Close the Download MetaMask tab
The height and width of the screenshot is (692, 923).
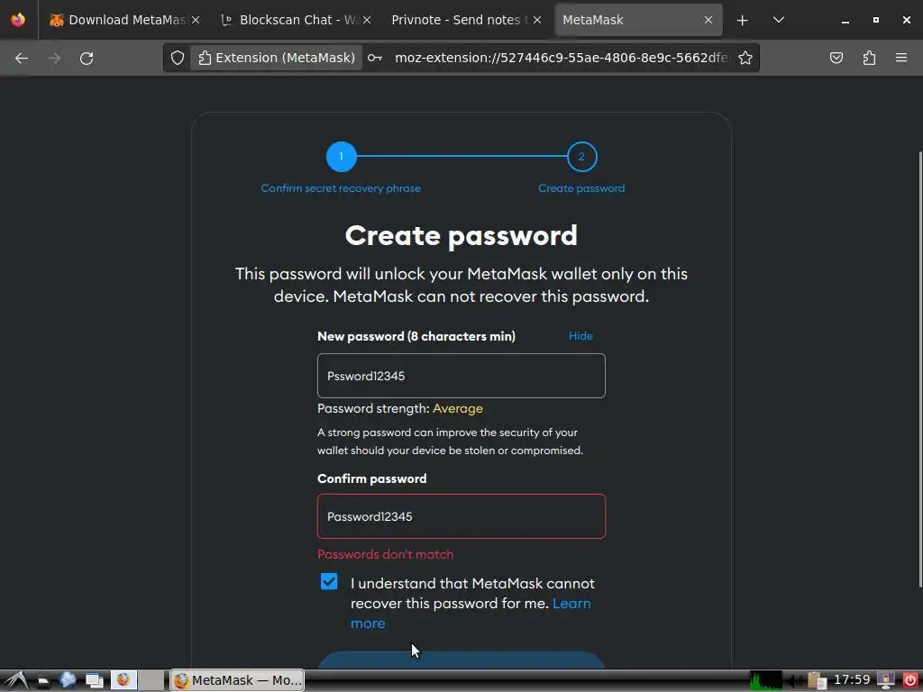click(196, 20)
